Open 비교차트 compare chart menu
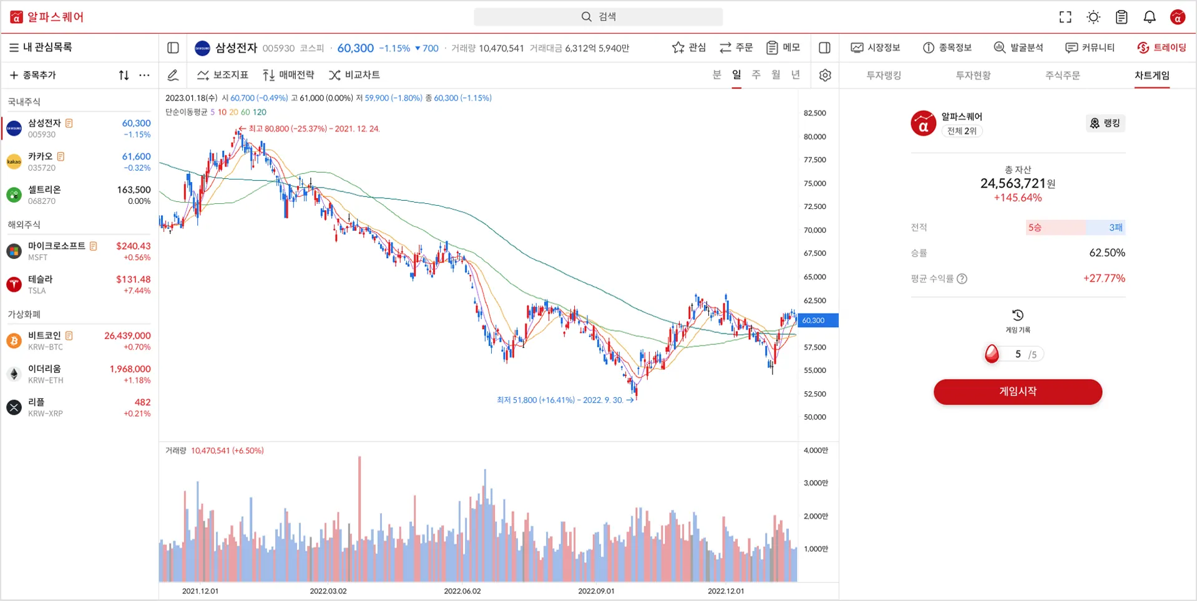 pos(354,75)
